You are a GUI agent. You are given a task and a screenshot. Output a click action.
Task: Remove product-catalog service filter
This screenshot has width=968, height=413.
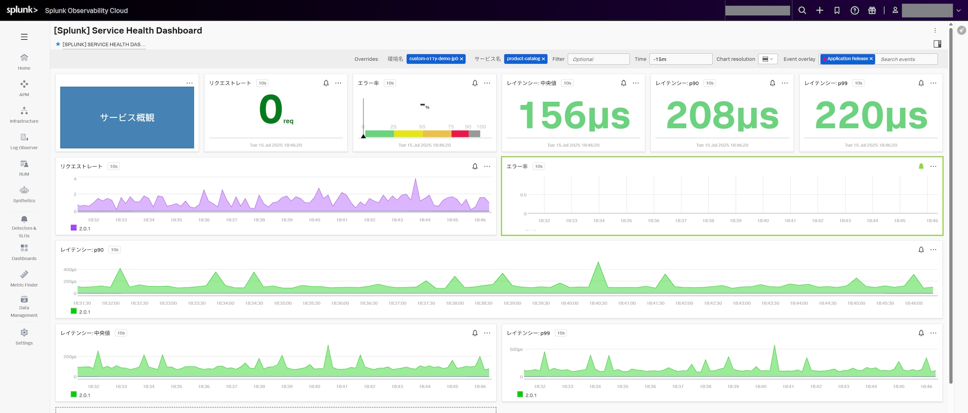pyautogui.click(x=544, y=59)
